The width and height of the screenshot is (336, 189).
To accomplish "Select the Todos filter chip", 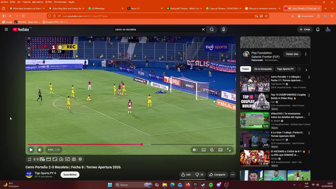I will coord(245,69).
